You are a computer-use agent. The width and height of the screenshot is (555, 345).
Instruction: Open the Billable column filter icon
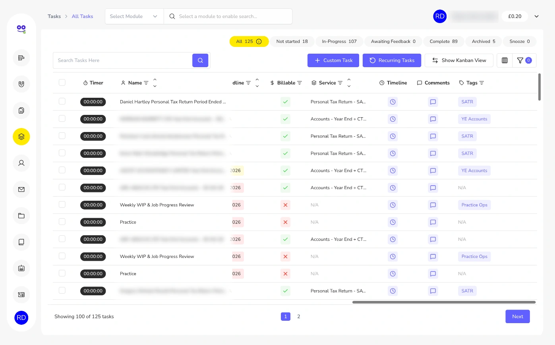(300, 83)
